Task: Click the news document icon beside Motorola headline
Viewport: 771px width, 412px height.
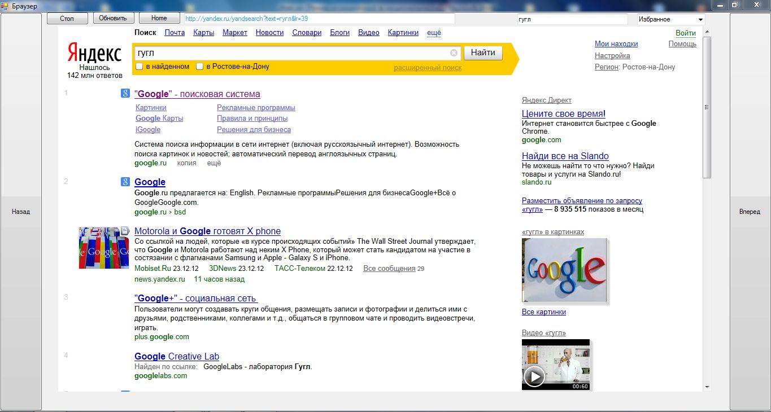Action: [x=126, y=230]
